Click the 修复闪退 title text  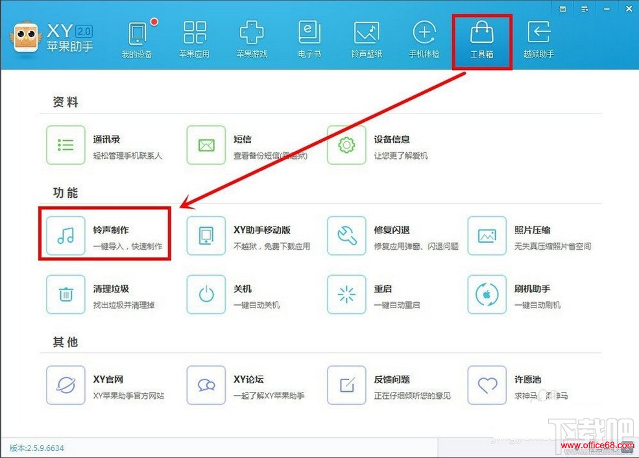392,230
